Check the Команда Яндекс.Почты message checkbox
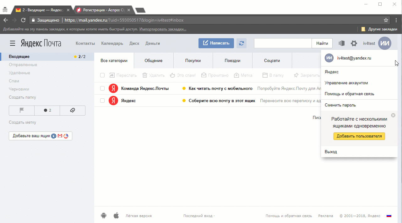Image resolution: width=402 pixels, height=223 pixels. (x=102, y=88)
